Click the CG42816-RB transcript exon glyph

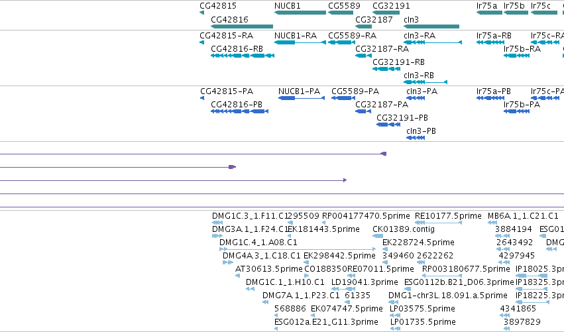[x=243, y=56]
